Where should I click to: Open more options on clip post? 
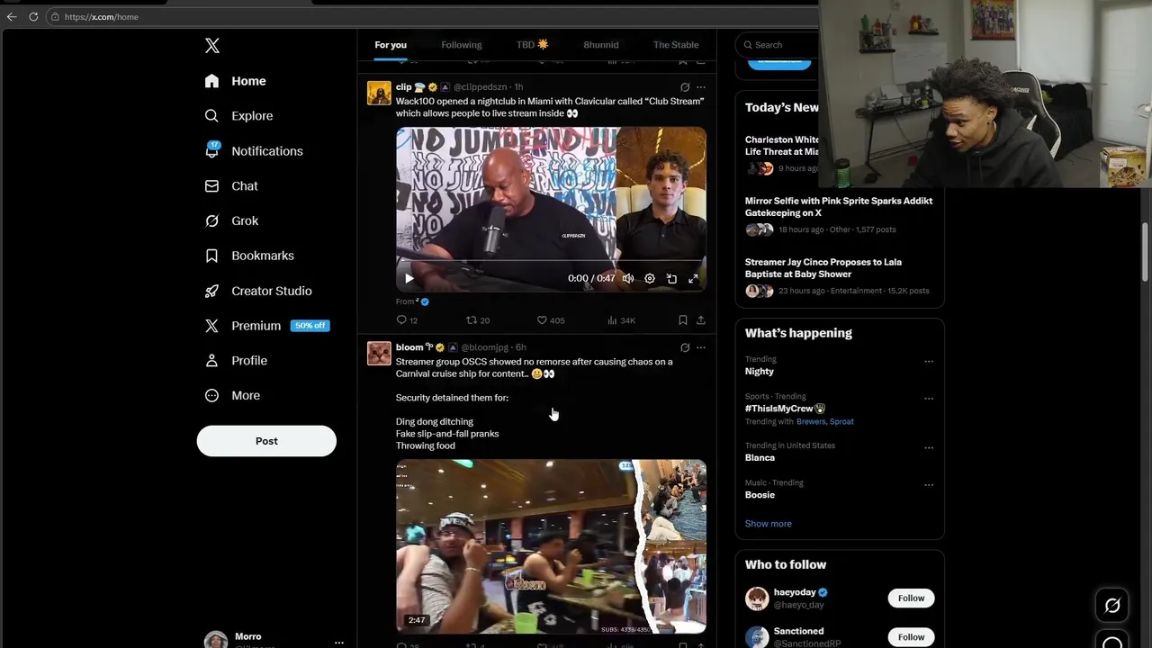click(701, 87)
